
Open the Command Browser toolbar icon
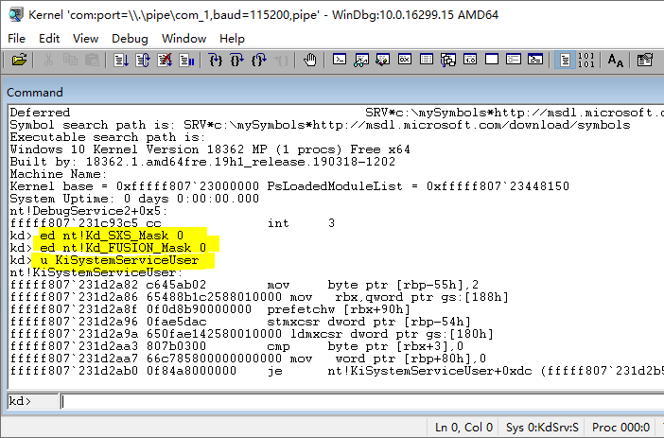[x=535, y=60]
